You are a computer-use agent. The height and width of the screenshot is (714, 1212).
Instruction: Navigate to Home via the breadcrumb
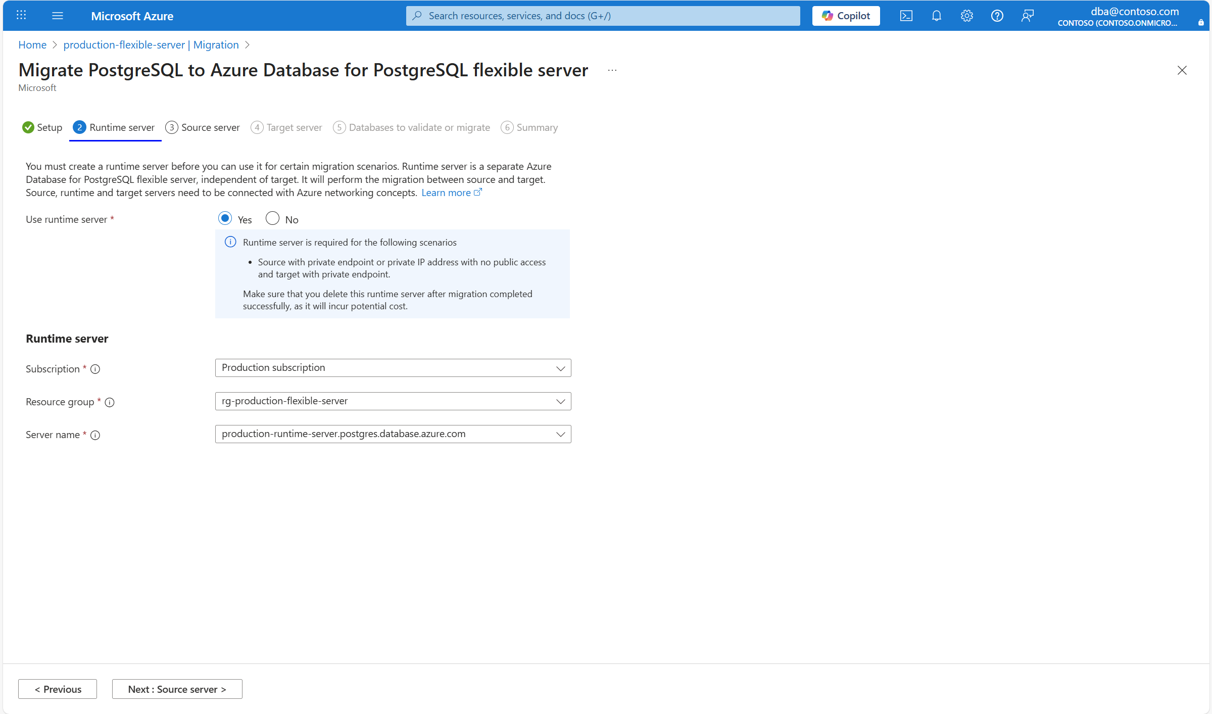click(32, 44)
